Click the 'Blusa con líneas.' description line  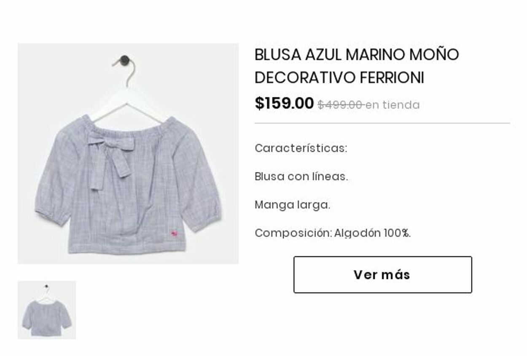click(x=301, y=177)
